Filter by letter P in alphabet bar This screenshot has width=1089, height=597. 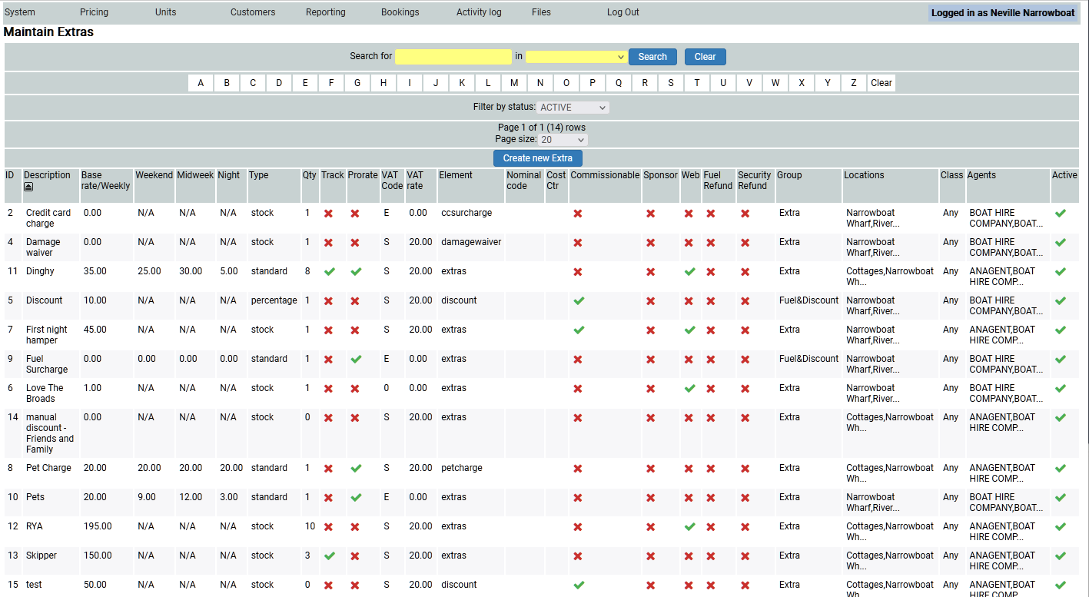tap(593, 83)
